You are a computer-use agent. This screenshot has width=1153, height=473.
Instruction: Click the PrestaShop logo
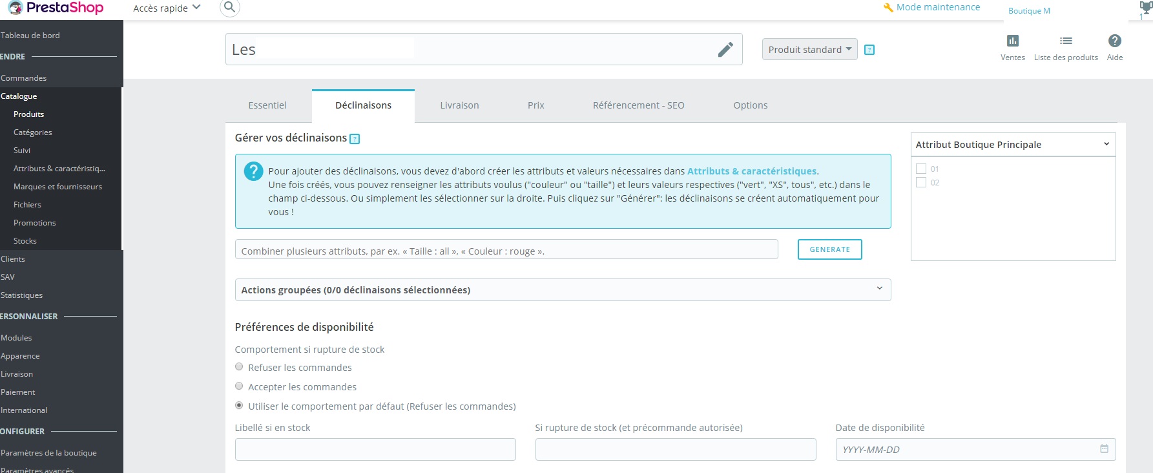(x=57, y=8)
